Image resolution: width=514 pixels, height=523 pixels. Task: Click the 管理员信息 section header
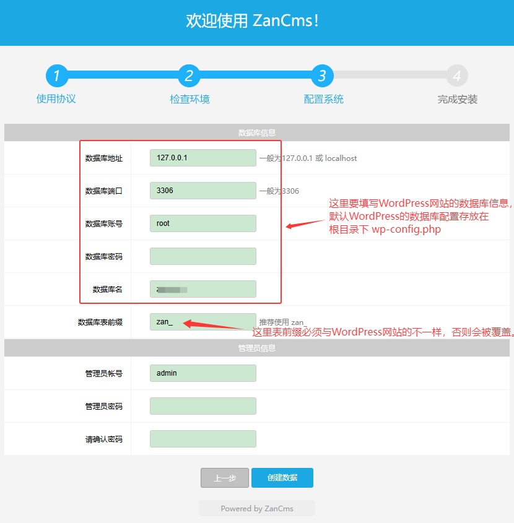257,348
